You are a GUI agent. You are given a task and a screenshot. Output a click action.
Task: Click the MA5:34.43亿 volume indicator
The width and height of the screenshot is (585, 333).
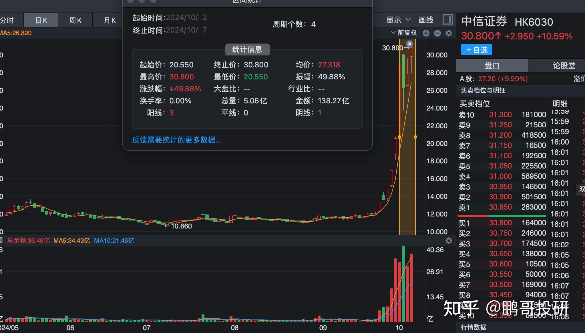click(72, 241)
